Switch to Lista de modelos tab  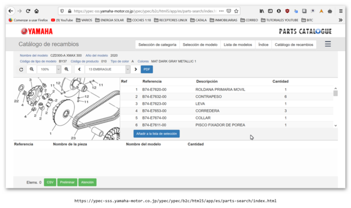point(238,45)
